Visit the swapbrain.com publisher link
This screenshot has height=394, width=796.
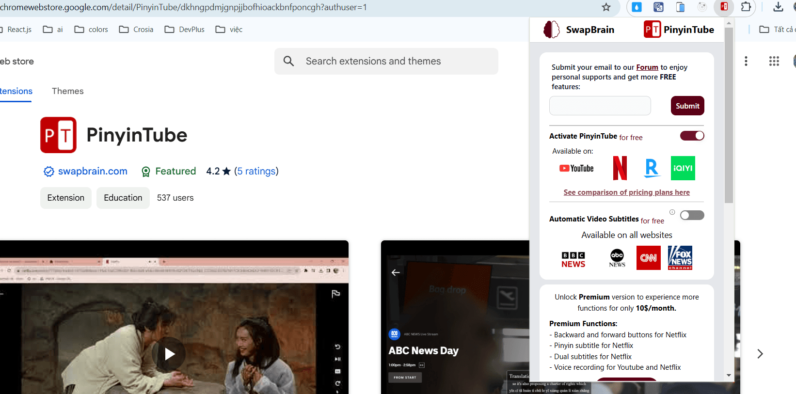click(x=93, y=171)
